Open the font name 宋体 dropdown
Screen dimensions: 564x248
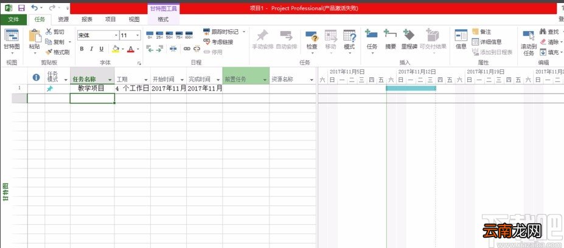[x=116, y=35]
